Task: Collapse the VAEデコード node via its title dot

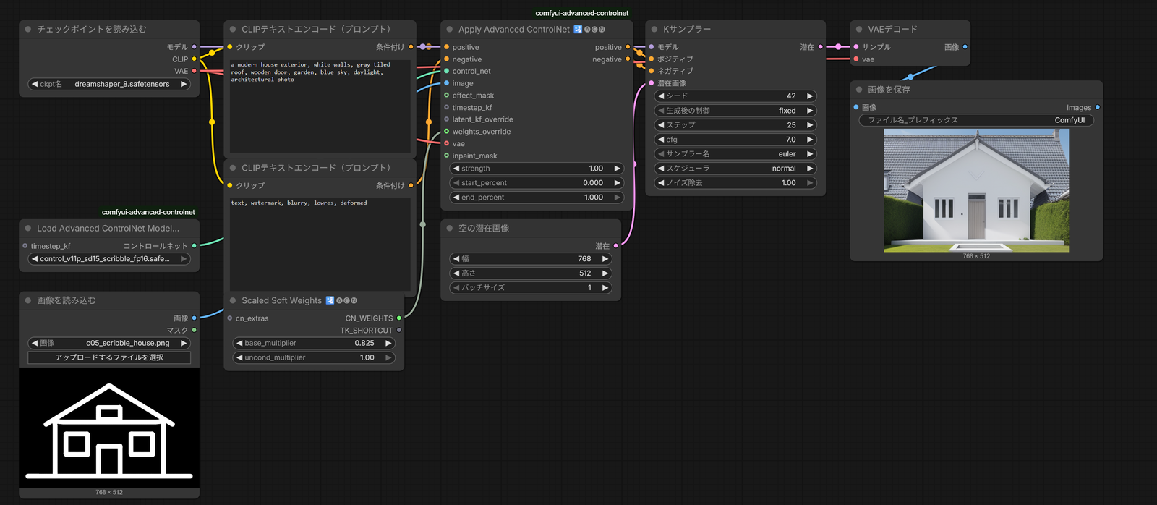Action: pyautogui.click(x=859, y=30)
